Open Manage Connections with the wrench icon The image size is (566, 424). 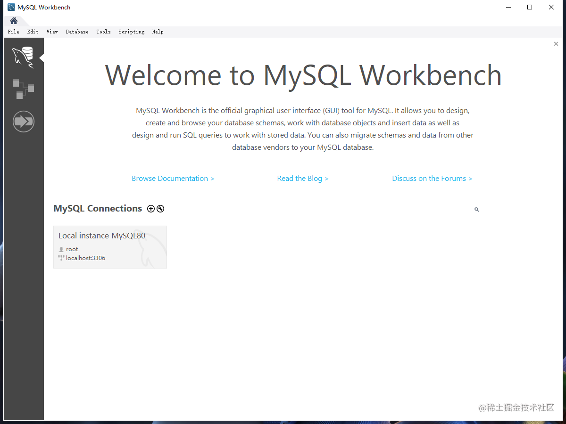(x=160, y=209)
